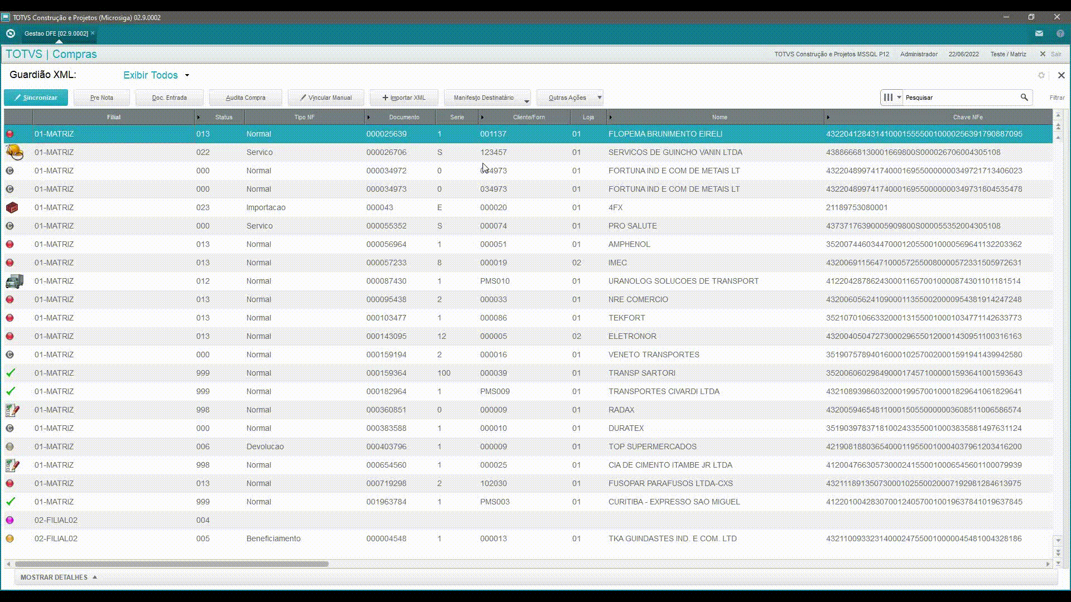Click the gray circle icon on DURATEX row
The width and height of the screenshot is (1071, 602).
(x=10, y=428)
